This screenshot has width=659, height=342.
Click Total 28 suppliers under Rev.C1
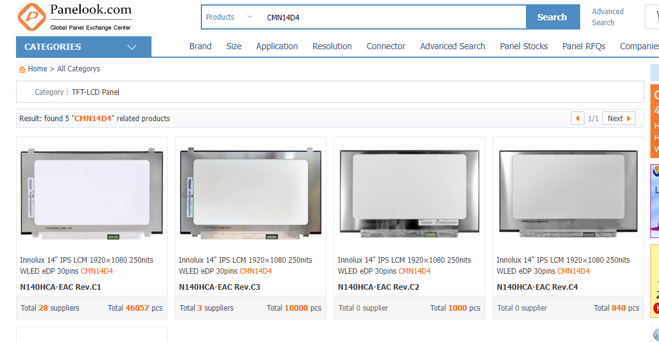click(50, 308)
